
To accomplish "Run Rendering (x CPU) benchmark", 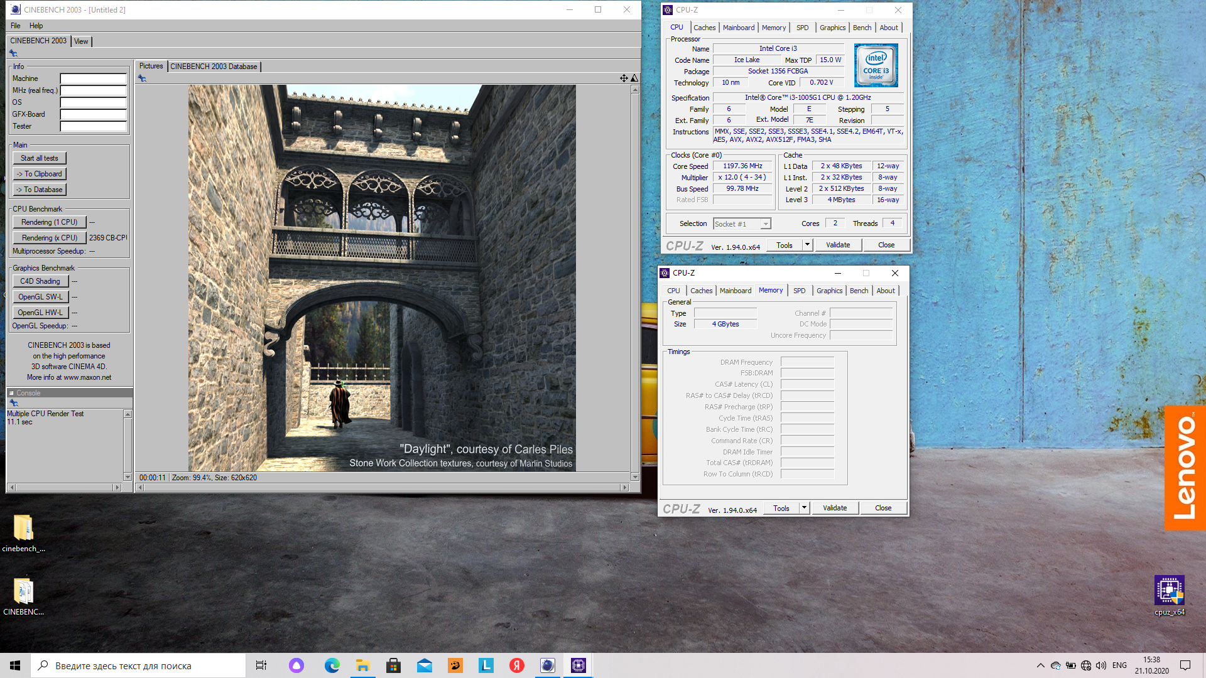I will 49,238.
